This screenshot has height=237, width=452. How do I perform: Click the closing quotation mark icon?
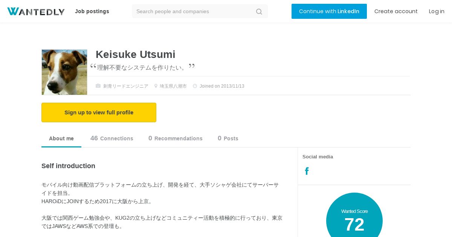192,66
